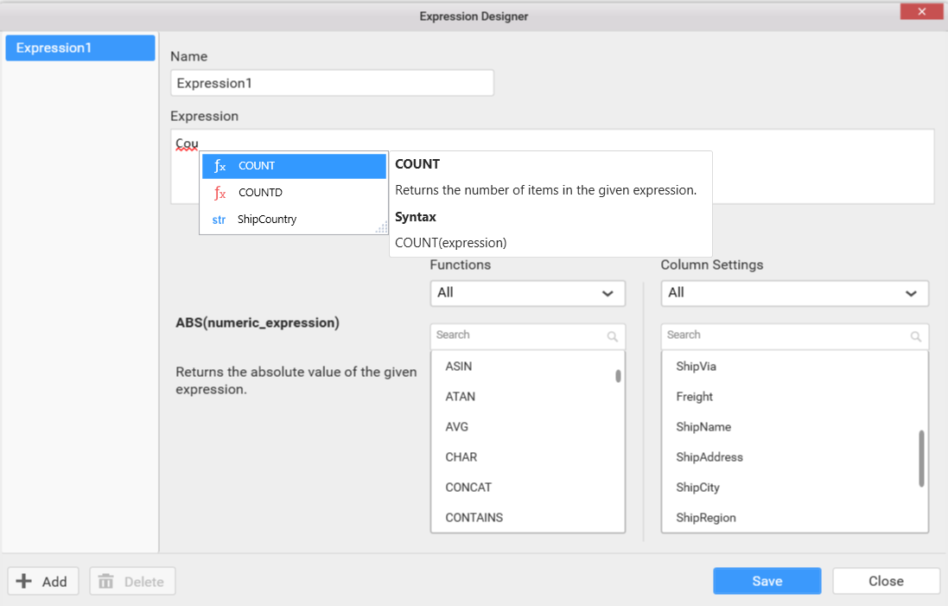Select Expression1 in the left list
The image size is (948, 606).
(80, 48)
